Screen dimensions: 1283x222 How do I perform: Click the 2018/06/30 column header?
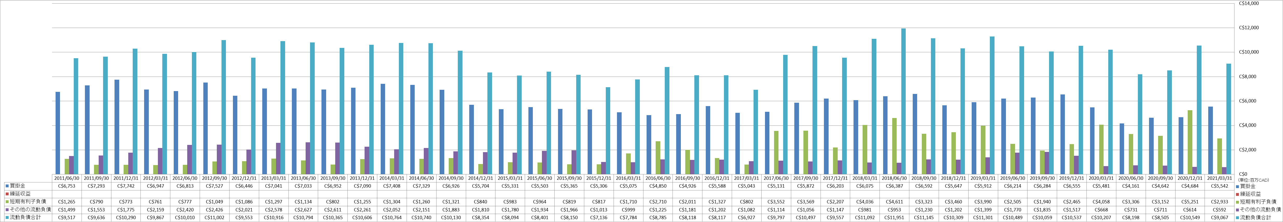[x=895, y=178]
